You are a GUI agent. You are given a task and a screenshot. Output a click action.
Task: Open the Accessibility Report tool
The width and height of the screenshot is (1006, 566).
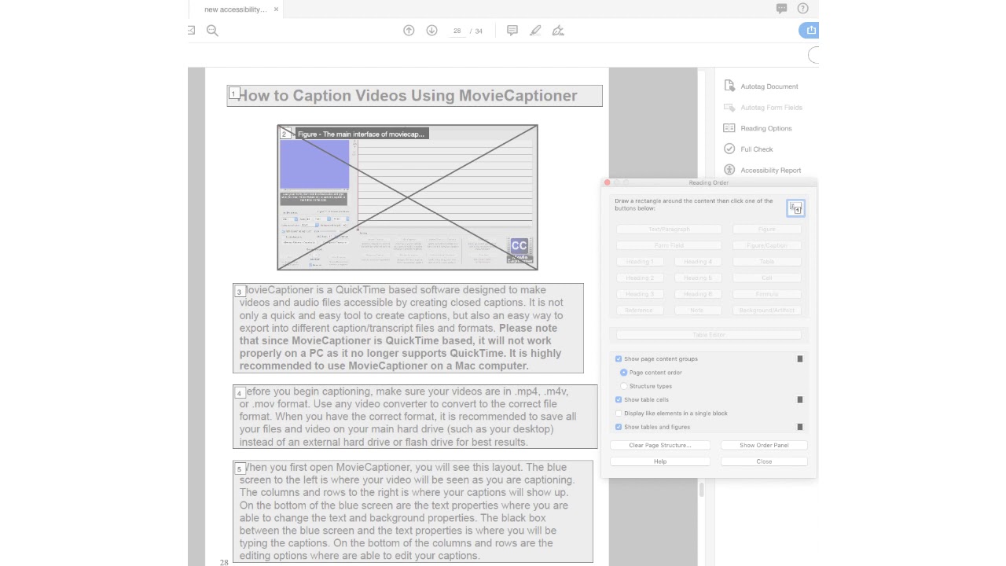(x=762, y=170)
